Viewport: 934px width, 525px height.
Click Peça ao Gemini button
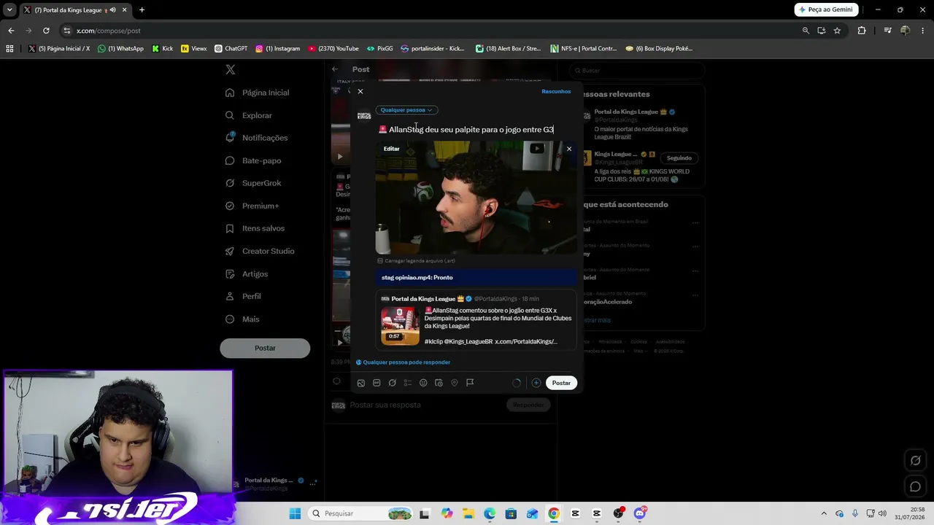[x=825, y=9]
